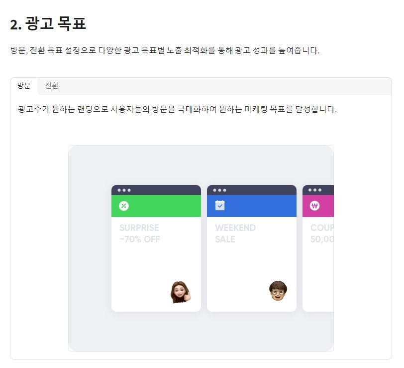Click the '광고주가 원하는 랜딩으로' description paragraph
This screenshot has width=404, height=368.
coord(177,109)
